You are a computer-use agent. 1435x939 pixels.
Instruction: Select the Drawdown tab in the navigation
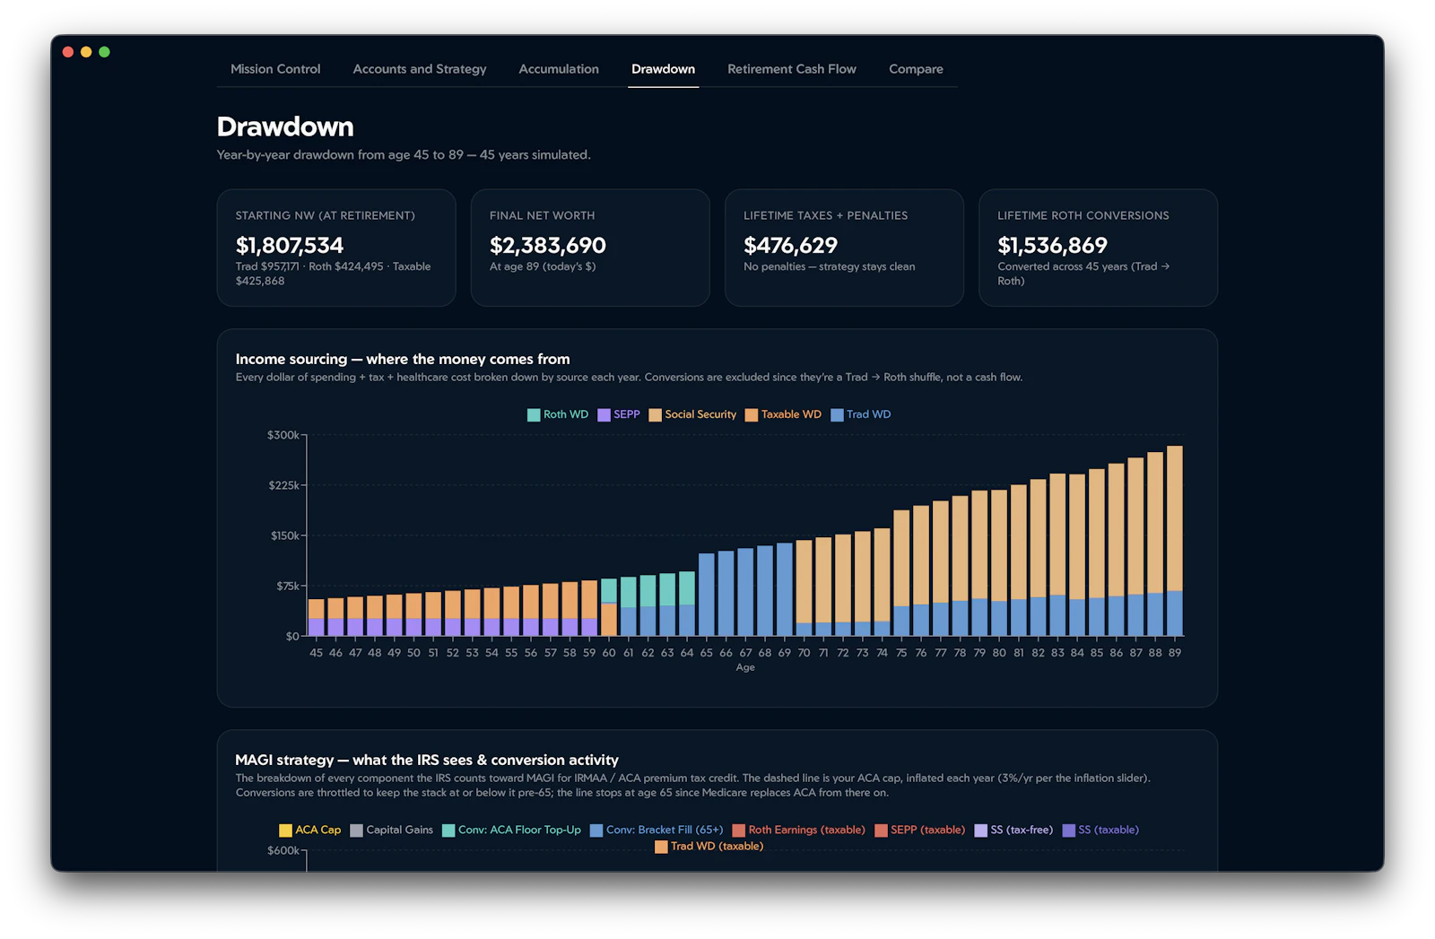(x=663, y=69)
